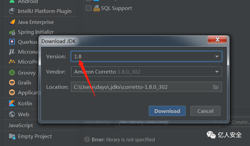Click the Amazon Corretto vendor combo box
The image size is (250, 146).
(x=146, y=72)
